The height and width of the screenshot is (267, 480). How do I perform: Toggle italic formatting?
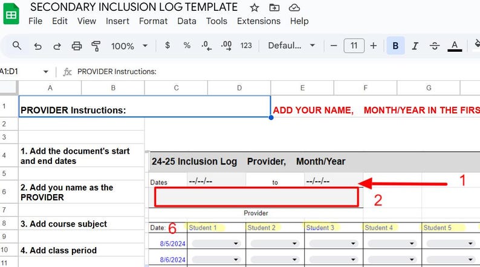[x=415, y=46]
